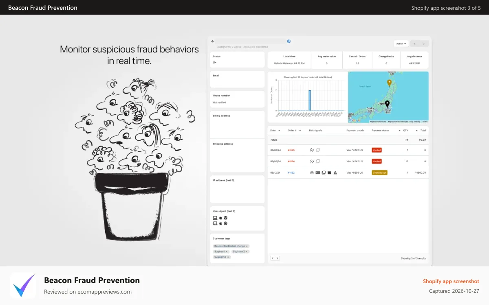Remove the Beacon Blacklisted-change tag
Viewport: 489px width, 305px height.
tap(247, 246)
